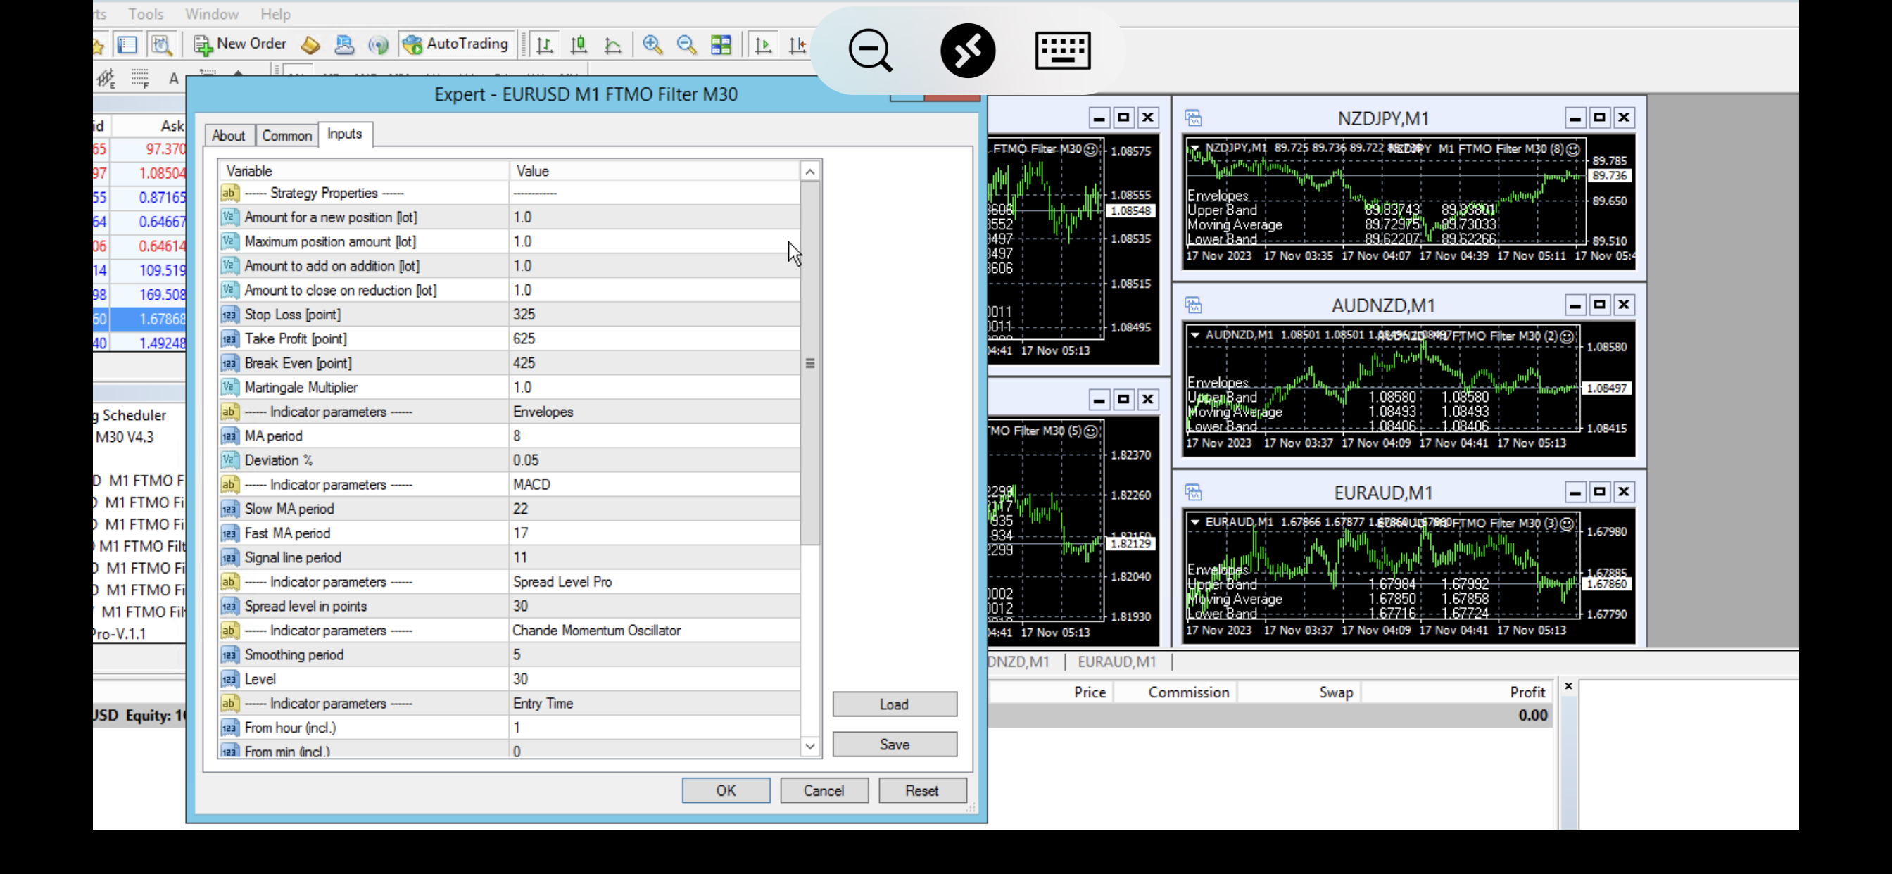This screenshot has height=874, width=1892.
Task: Expand the AUDNZD,M1 chart triangle menu
Action: click(x=1195, y=335)
